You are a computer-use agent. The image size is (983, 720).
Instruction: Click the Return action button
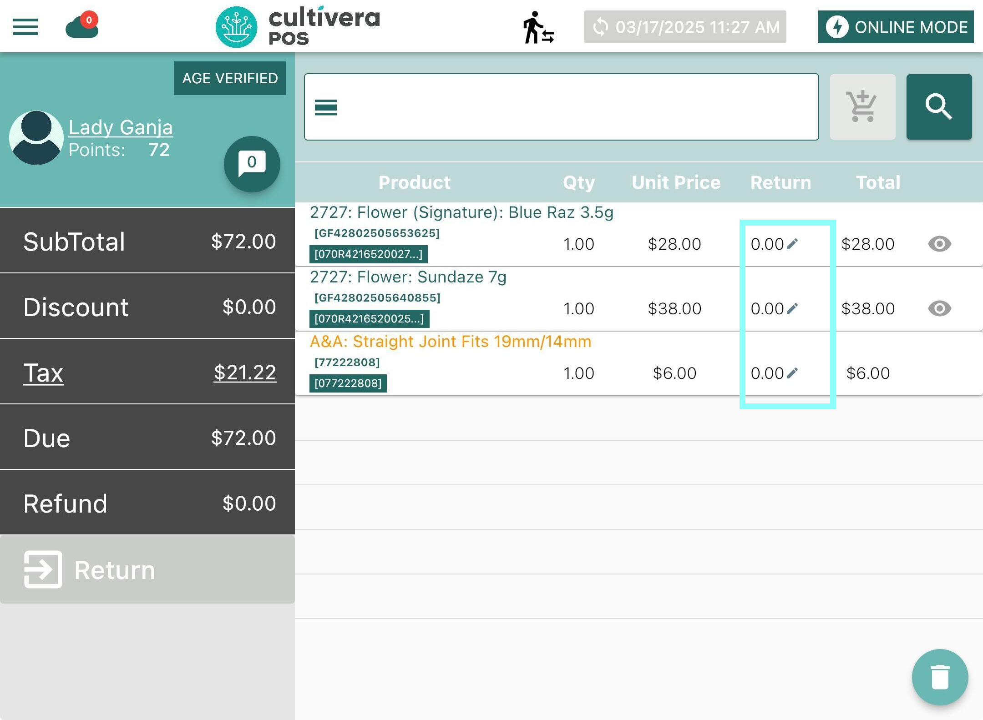click(147, 569)
